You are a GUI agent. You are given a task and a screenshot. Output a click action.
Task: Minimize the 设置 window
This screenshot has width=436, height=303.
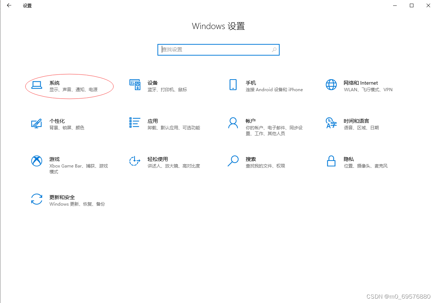(395, 5)
